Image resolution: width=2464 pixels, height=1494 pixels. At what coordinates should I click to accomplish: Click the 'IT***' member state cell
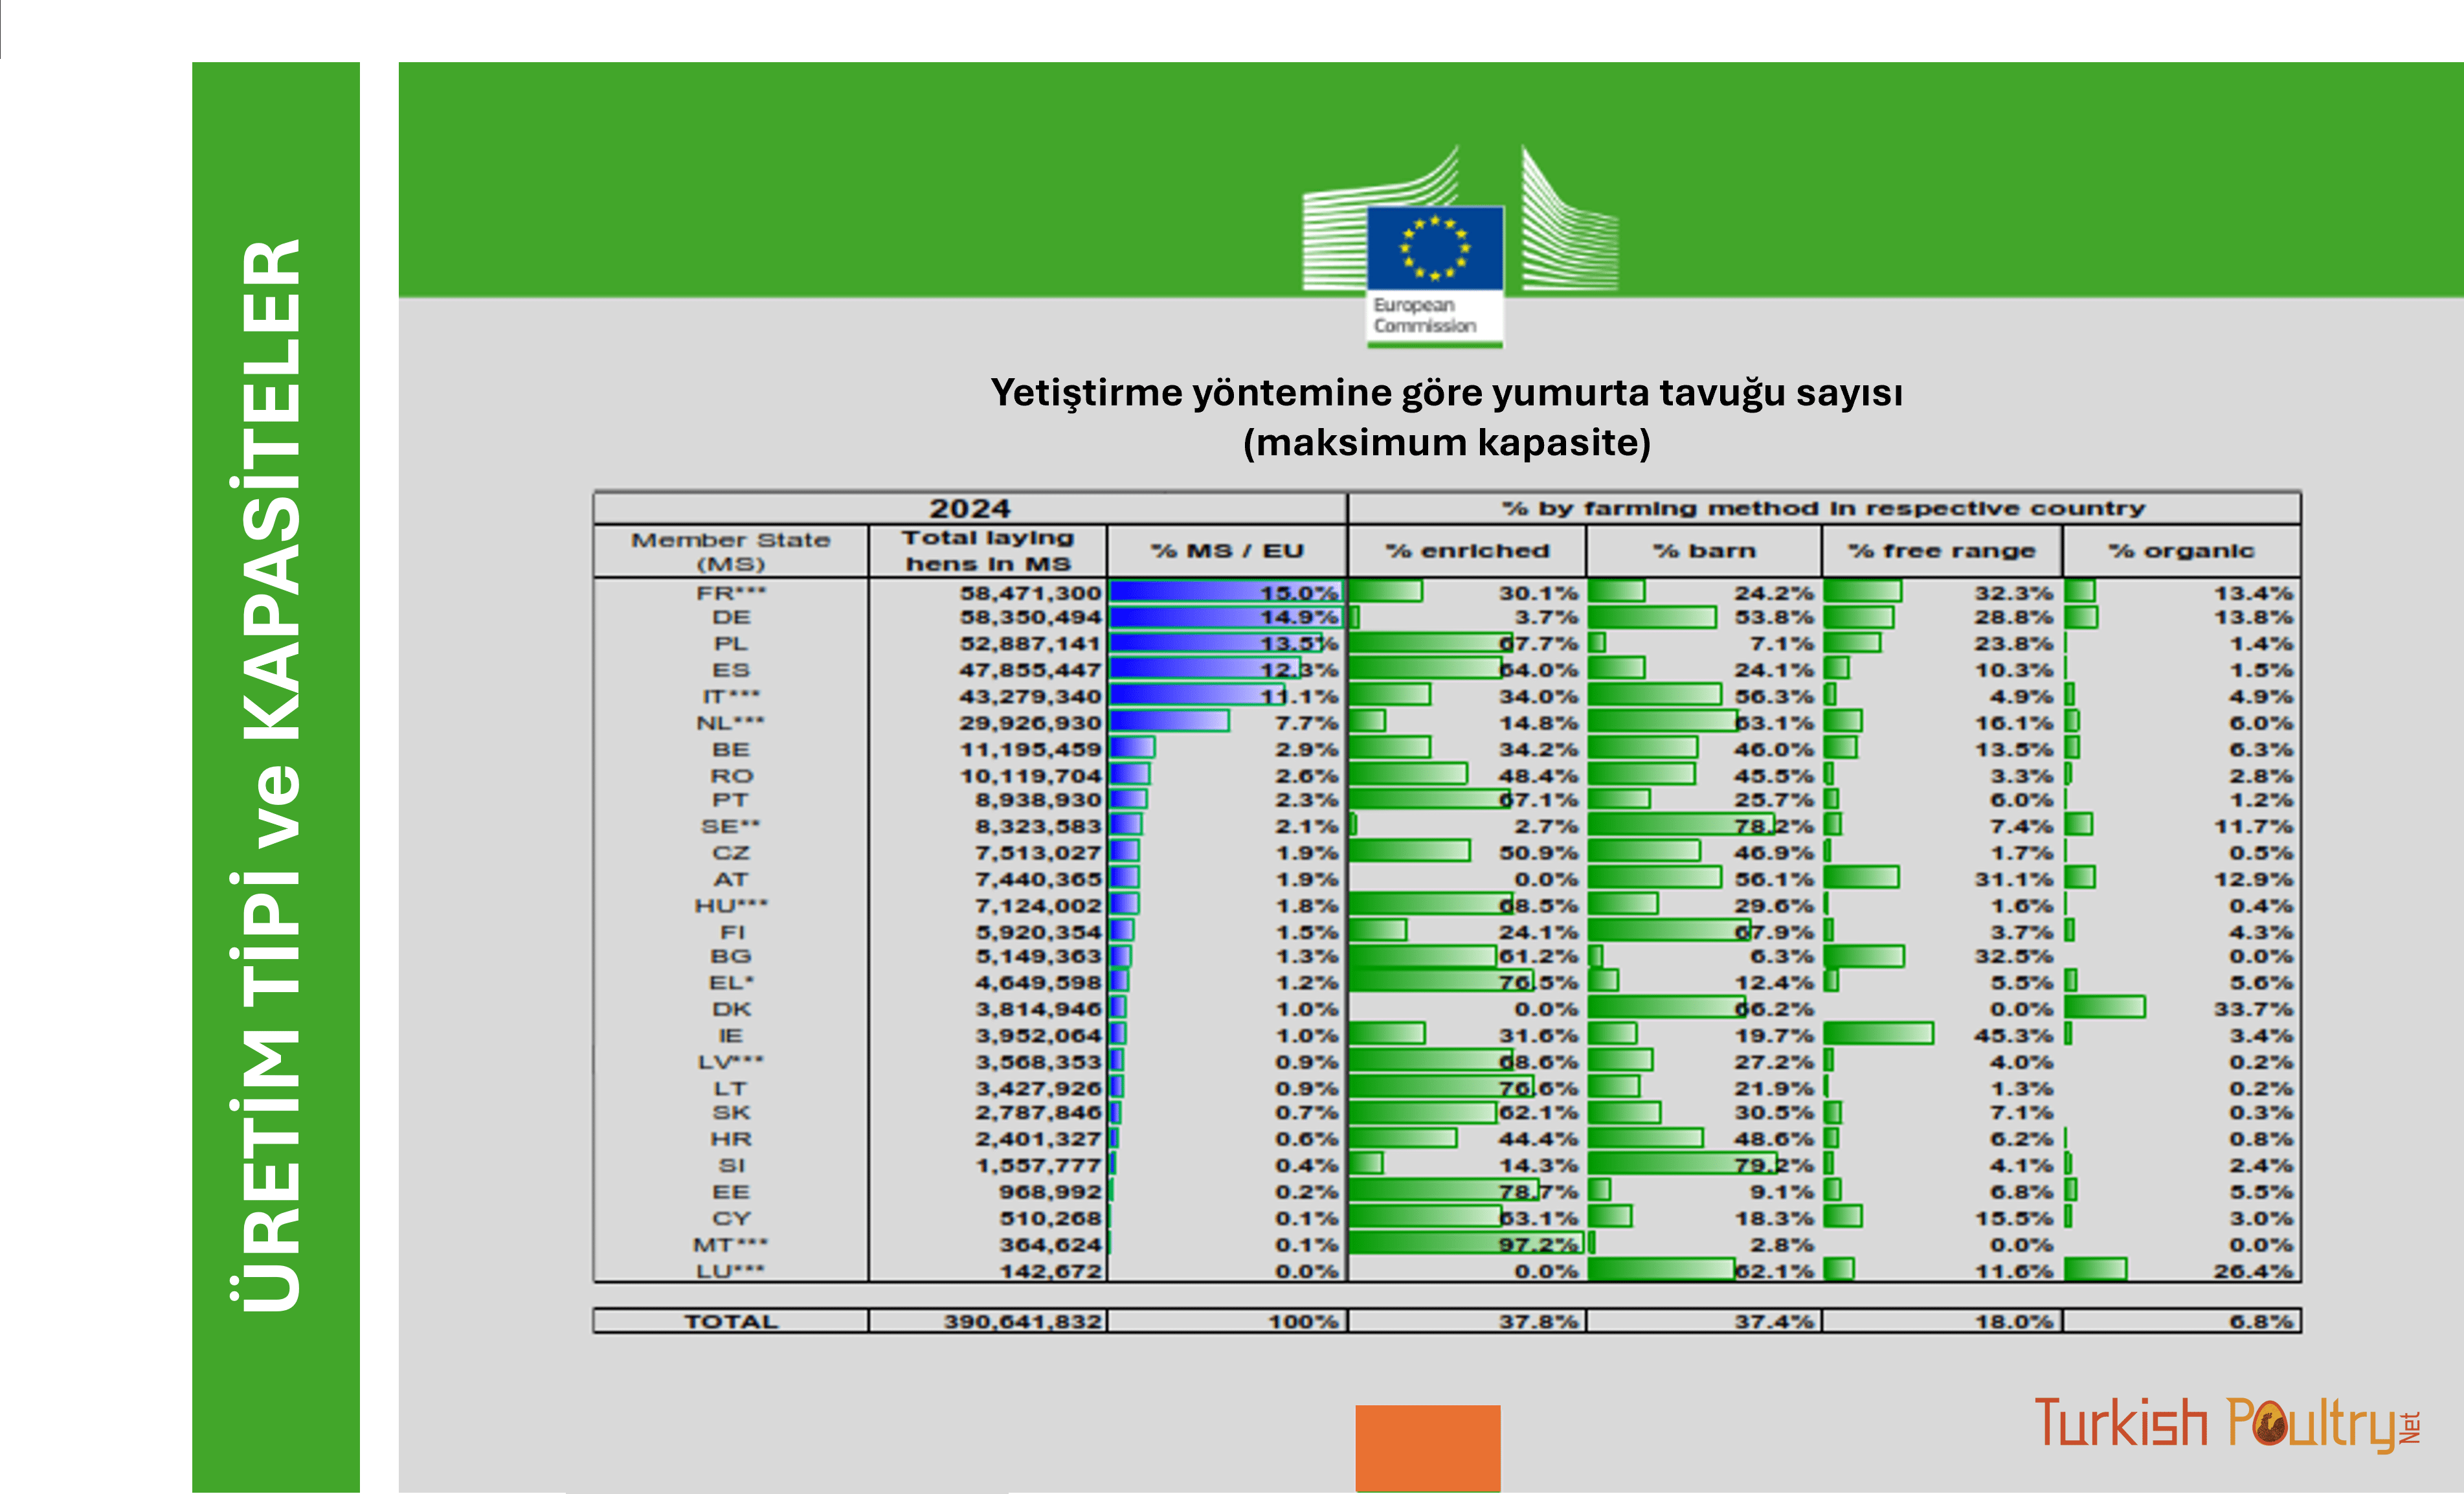coord(731,696)
